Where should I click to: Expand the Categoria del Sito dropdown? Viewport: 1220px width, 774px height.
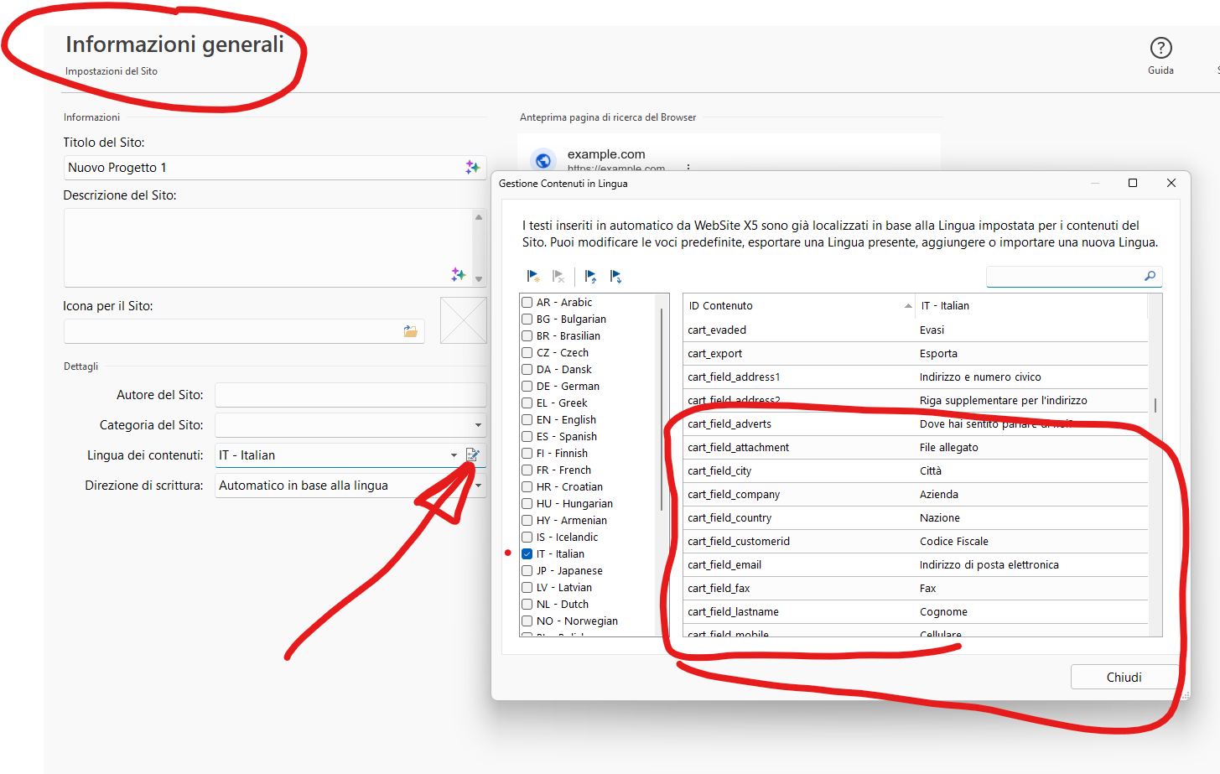[478, 425]
